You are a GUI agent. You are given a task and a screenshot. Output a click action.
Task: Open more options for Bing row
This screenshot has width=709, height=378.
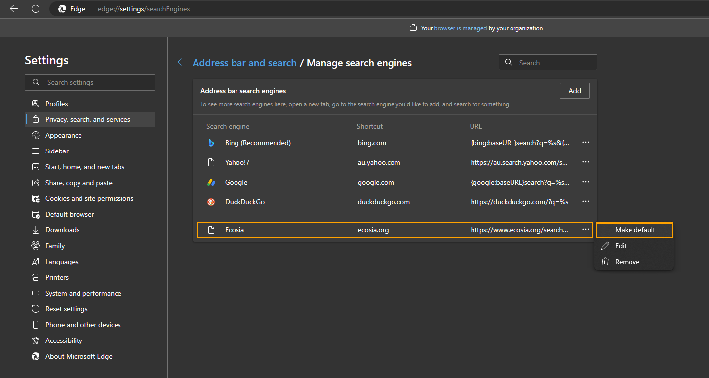click(x=586, y=142)
